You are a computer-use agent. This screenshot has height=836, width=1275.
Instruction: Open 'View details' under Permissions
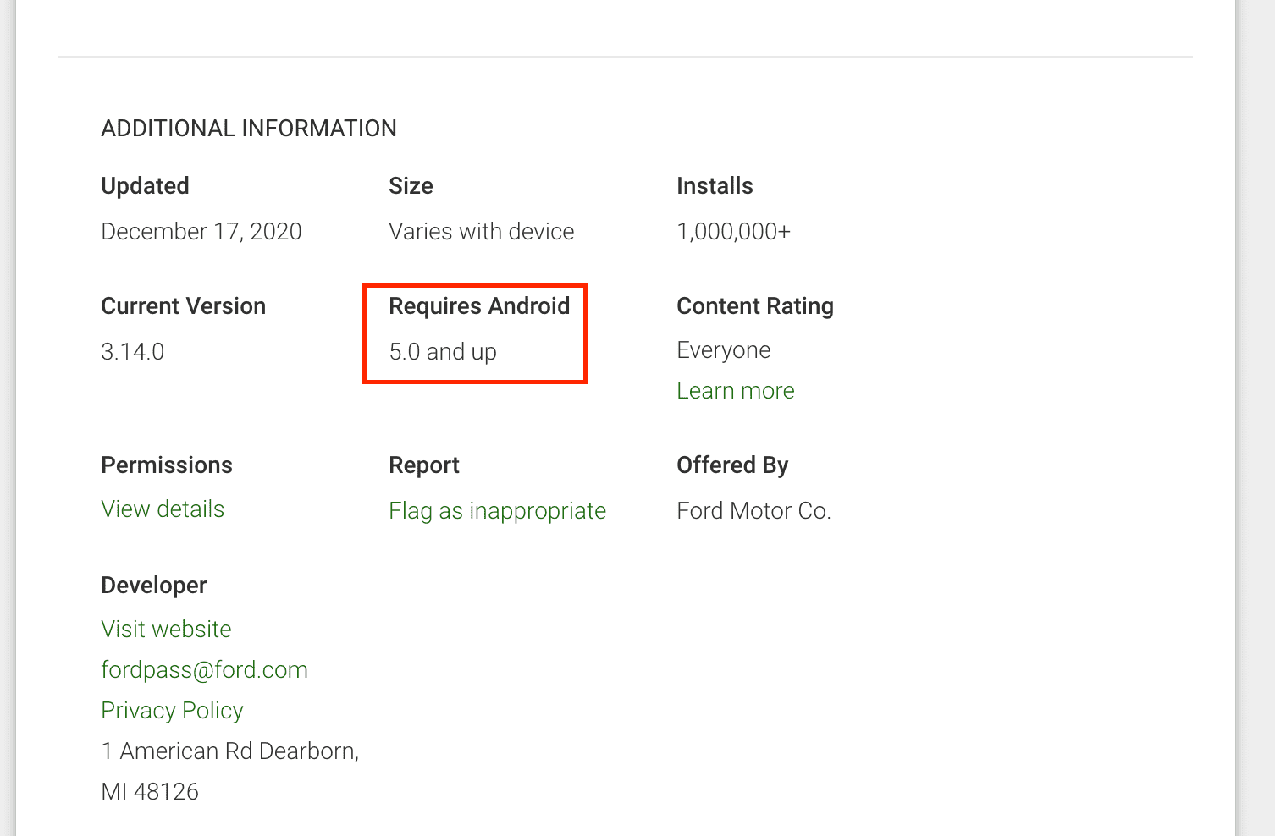[x=163, y=509]
